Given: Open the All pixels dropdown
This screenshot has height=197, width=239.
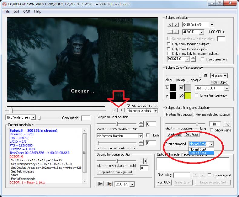Looking at the screenshot, I should pos(225,75).
